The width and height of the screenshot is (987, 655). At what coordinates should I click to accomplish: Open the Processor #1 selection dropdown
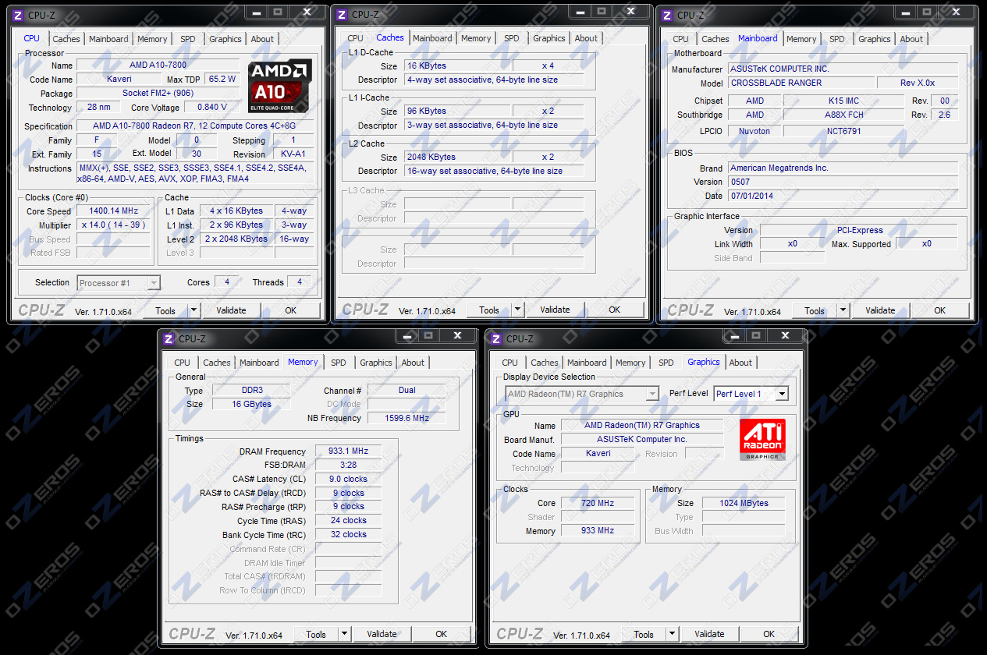tap(154, 283)
